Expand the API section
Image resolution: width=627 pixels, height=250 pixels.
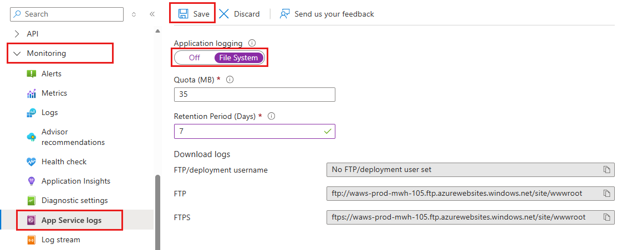(17, 34)
